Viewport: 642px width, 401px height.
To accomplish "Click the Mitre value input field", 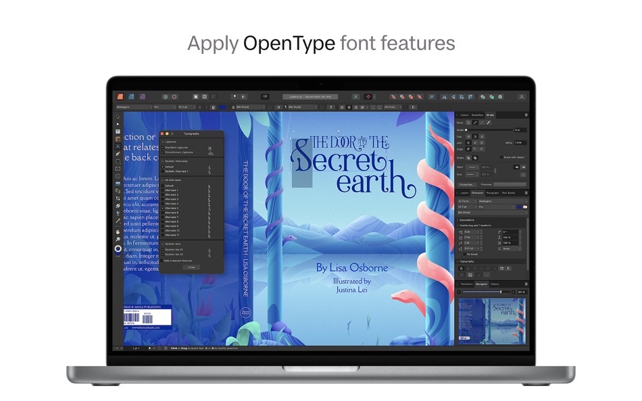I will tap(520, 143).
